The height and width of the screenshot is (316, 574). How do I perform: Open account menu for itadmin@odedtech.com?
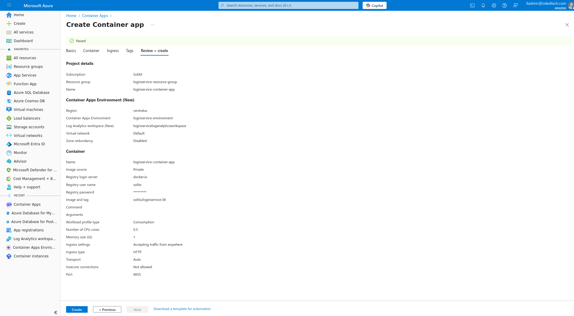coord(549,5)
